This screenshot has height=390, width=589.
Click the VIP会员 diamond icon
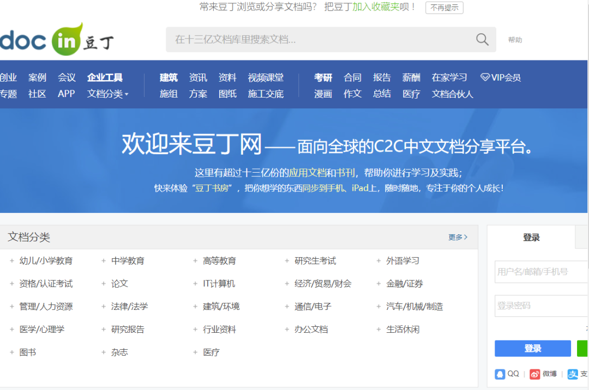coord(485,77)
